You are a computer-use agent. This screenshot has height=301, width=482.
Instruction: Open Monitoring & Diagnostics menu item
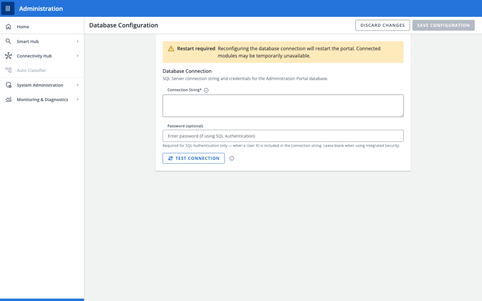(x=42, y=100)
